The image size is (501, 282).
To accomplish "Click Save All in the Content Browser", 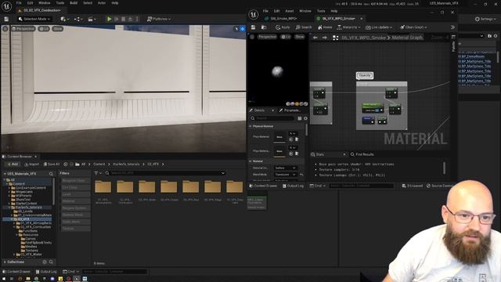I will click(52, 164).
